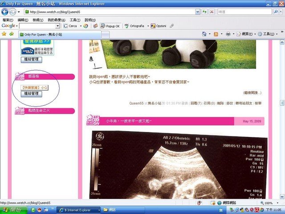Click the 刪除 delete post link
The width and height of the screenshot is (285, 214).
click(220, 103)
